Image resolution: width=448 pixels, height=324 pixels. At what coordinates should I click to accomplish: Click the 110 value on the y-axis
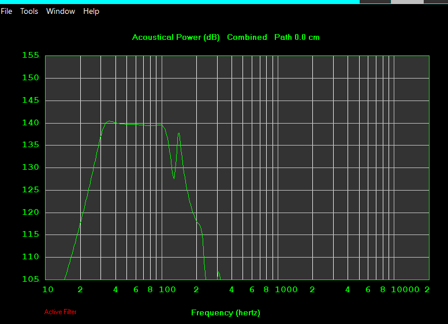coord(31,256)
